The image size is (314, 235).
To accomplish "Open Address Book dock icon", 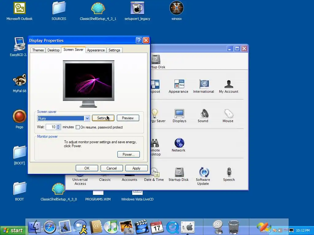I will [x=96, y=227].
